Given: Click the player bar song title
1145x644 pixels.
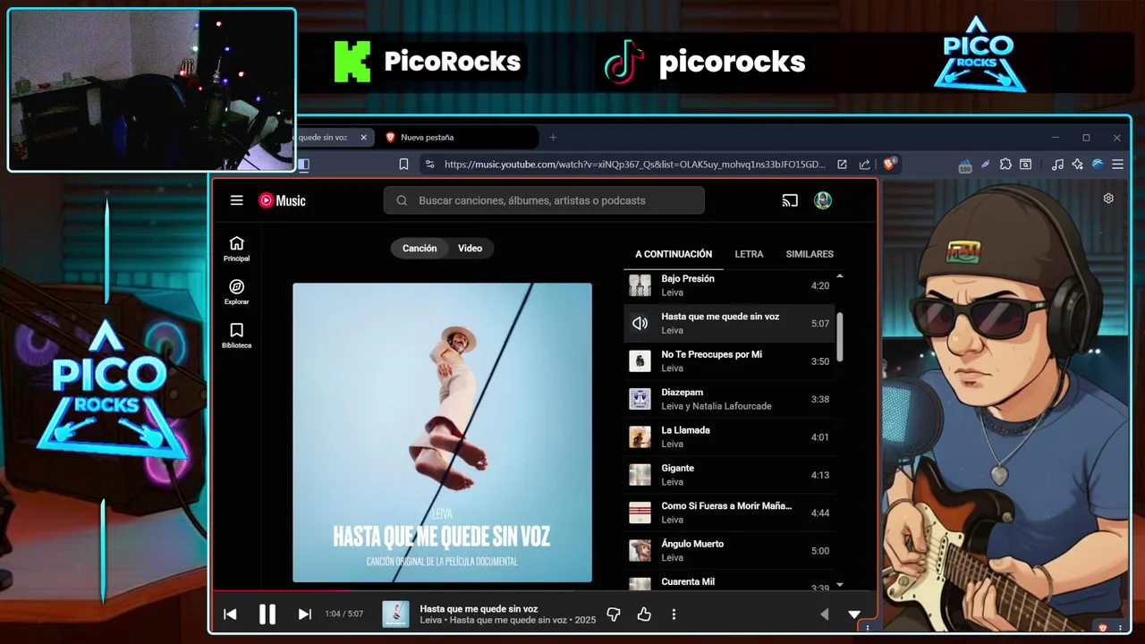Looking at the screenshot, I should pyautogui.click(x=479, y=609).
